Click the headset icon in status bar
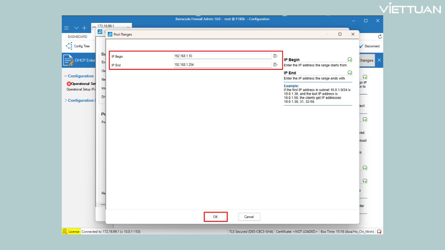Screen dimensions: 445x250 pyautogui.click(x=379, y=232)
